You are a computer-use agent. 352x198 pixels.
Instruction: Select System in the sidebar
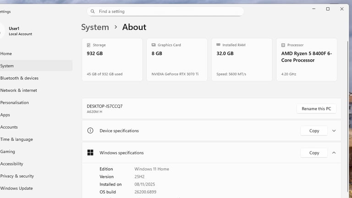[x=36, y=66]
